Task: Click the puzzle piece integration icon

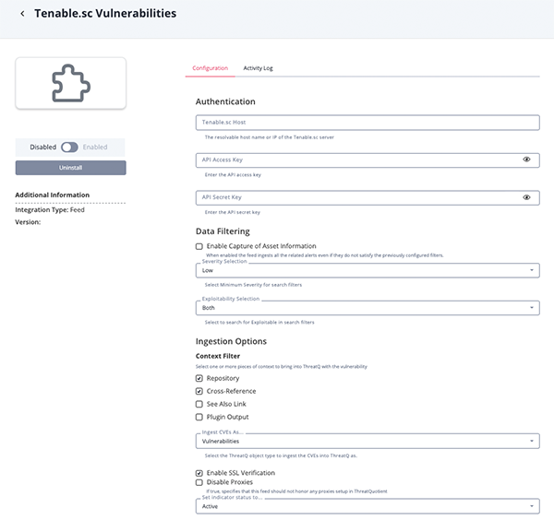Action: point(70,83)
